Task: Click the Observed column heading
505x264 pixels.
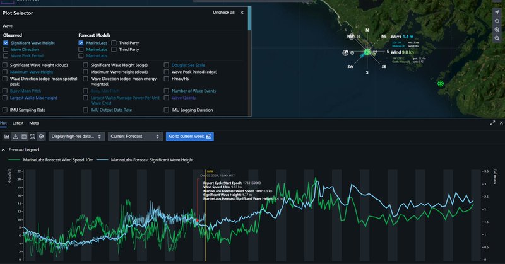Action: click(x=13, y=35)
